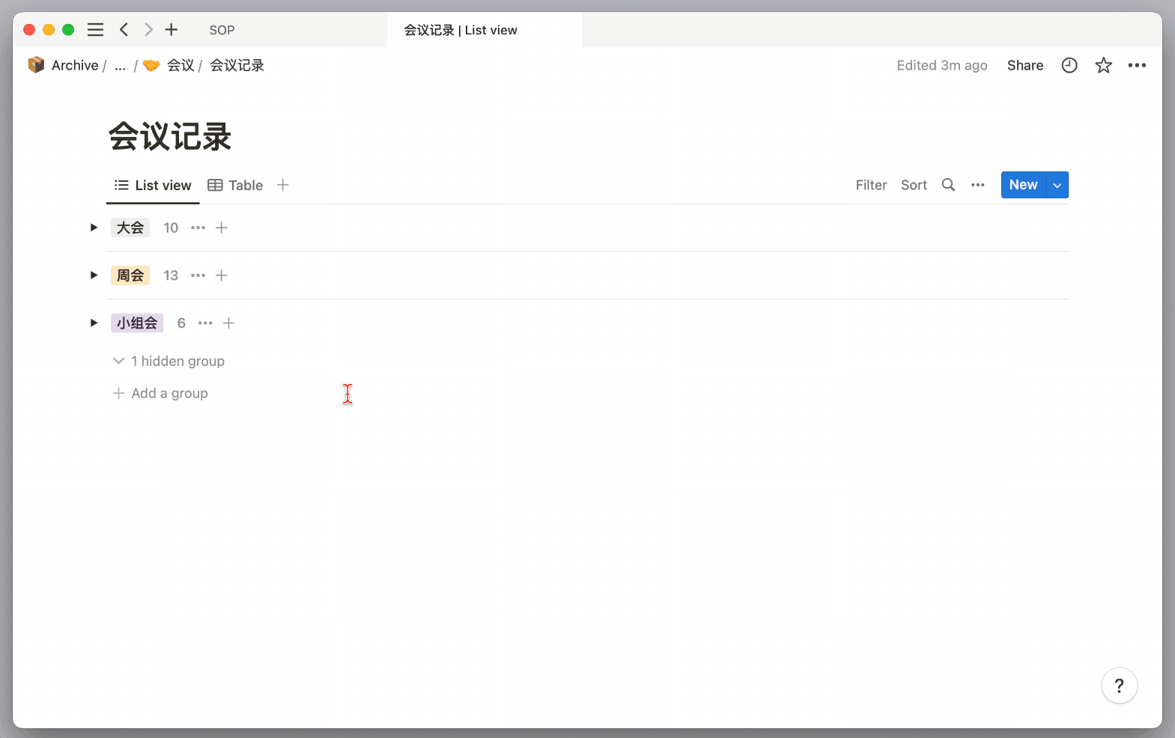Expand the 大会 group
The height and width of the screenshot is (738, 1175).
coord(94,228)
